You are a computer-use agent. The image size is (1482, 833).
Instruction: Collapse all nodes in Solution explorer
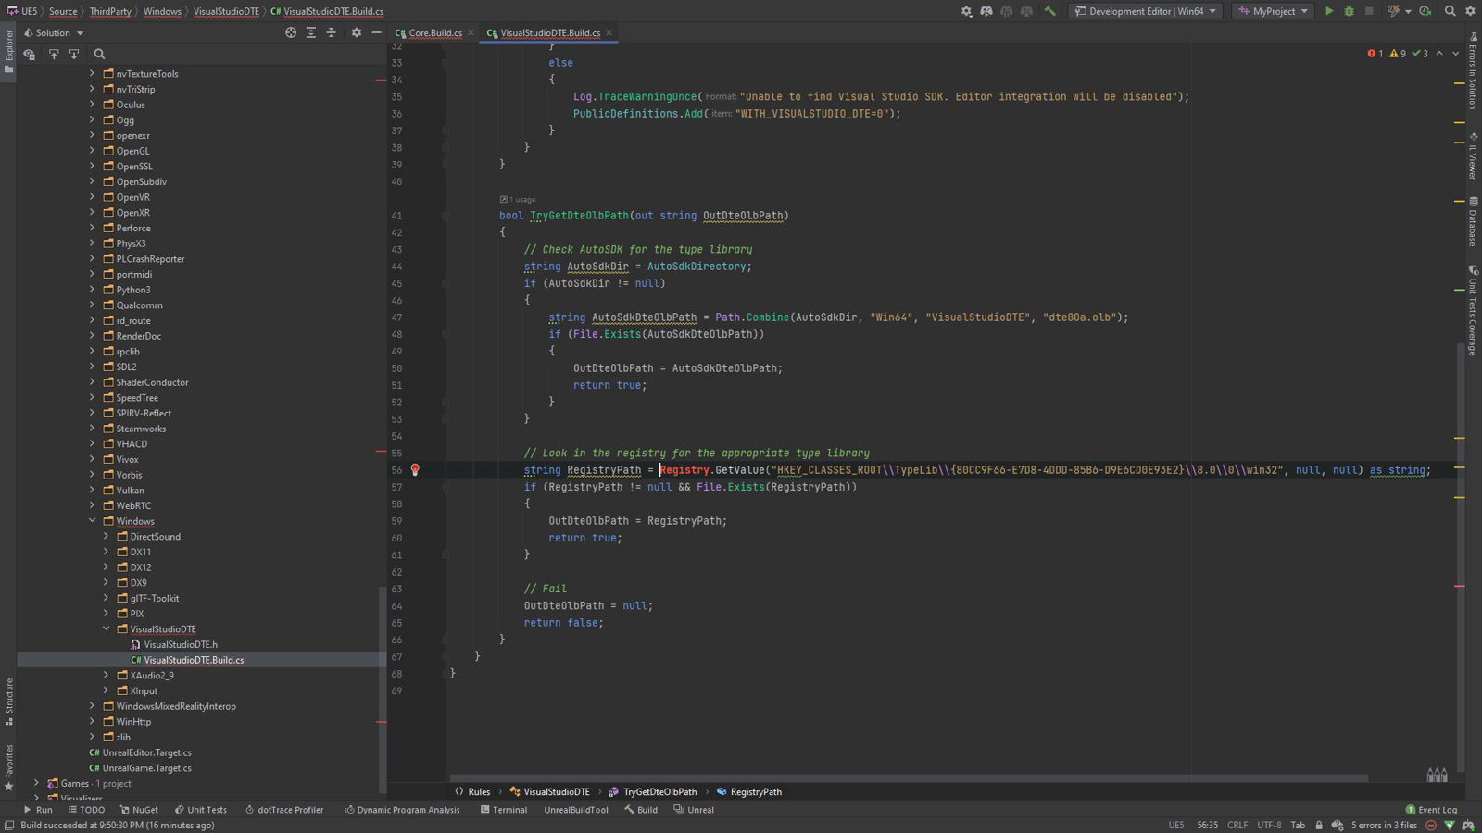tap(331, 32)
